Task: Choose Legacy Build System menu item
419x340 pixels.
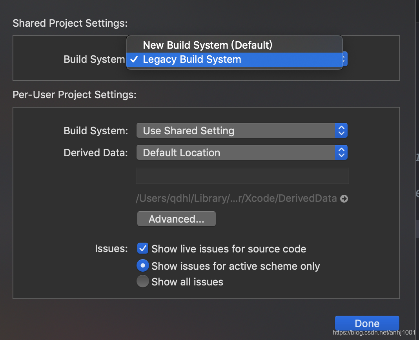Action: tap(234, 59)
